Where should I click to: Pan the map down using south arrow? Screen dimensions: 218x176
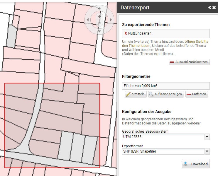(99, 31)
